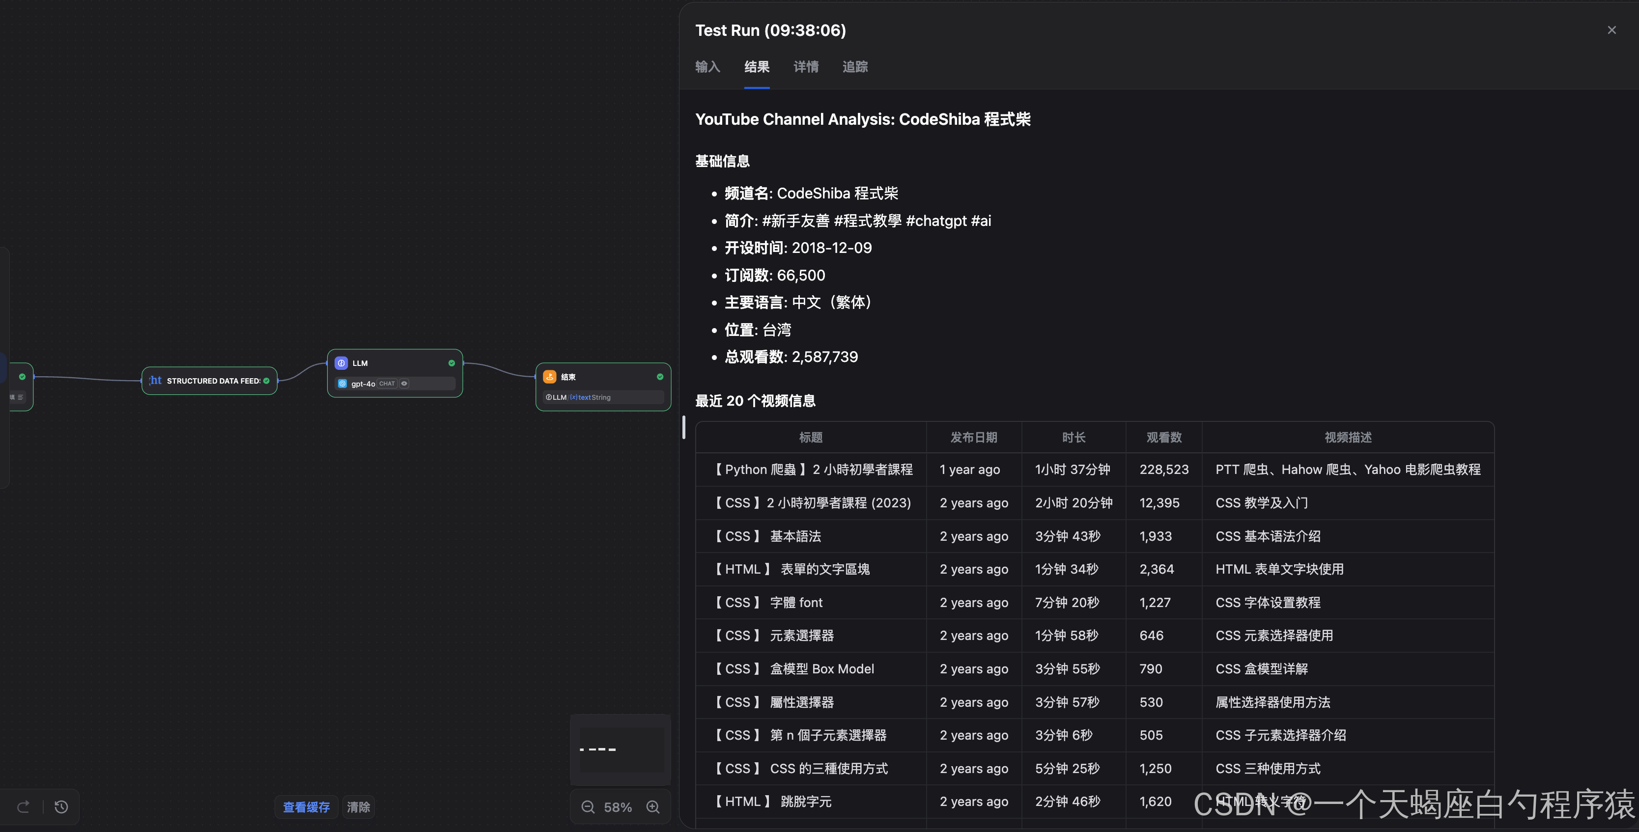Viewport: 1639px width, 832px height.
Task: Select the 结束 node title
Action: 568,377
